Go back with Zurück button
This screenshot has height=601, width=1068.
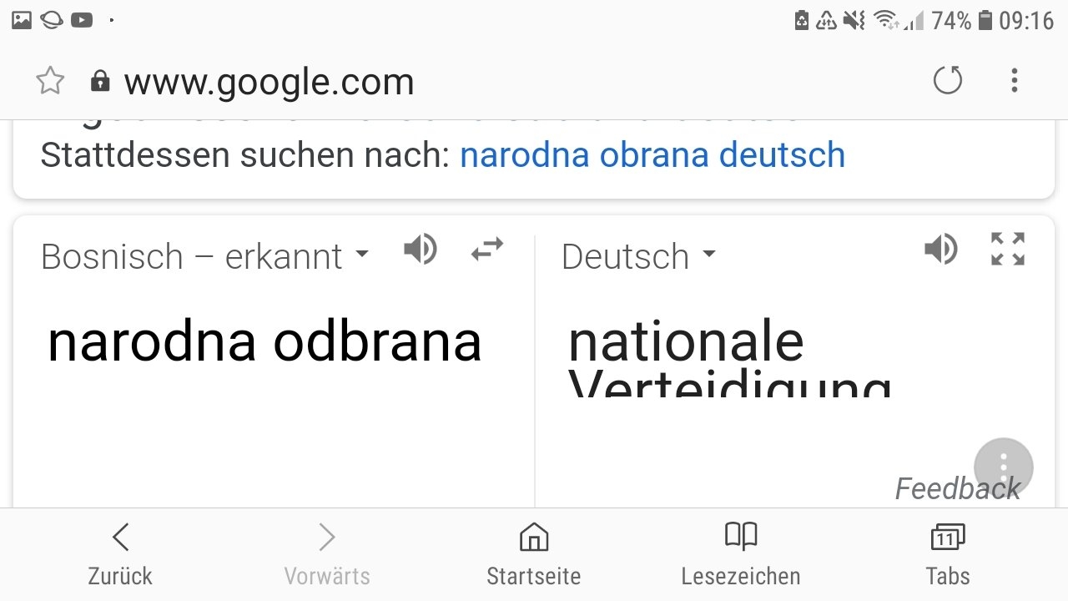pyautogui.click(x=120, y=554)
